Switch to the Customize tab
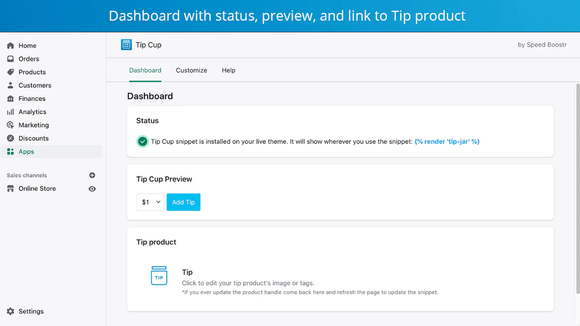The width and height of the screenshot is (580, 326). point(191,70)
